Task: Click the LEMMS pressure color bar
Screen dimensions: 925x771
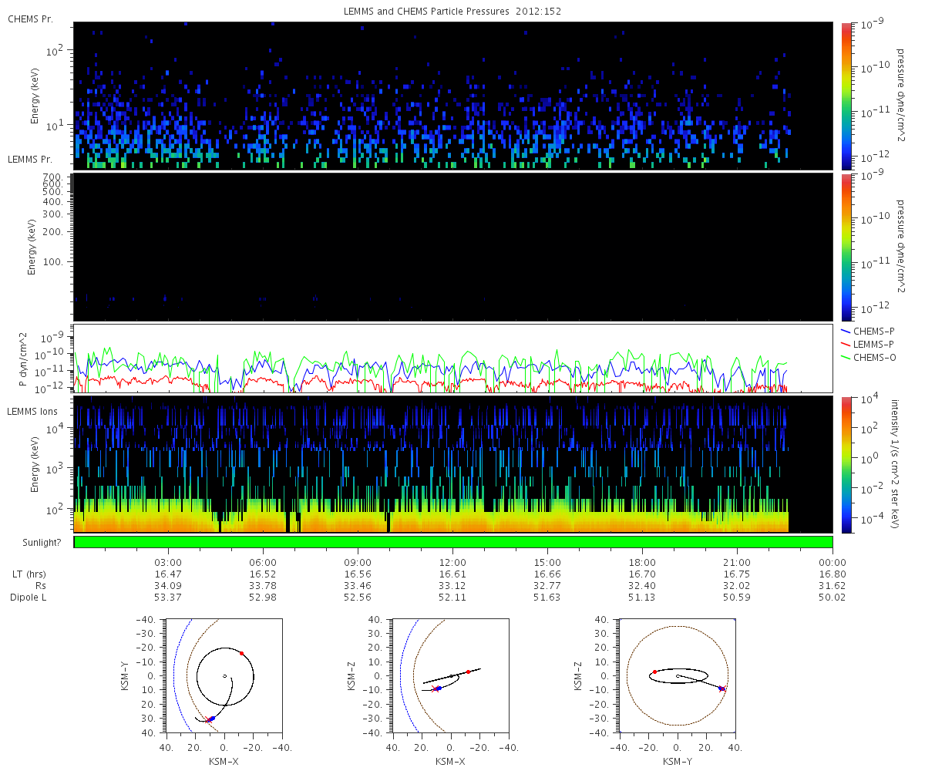Action: [x=846, y=247]
